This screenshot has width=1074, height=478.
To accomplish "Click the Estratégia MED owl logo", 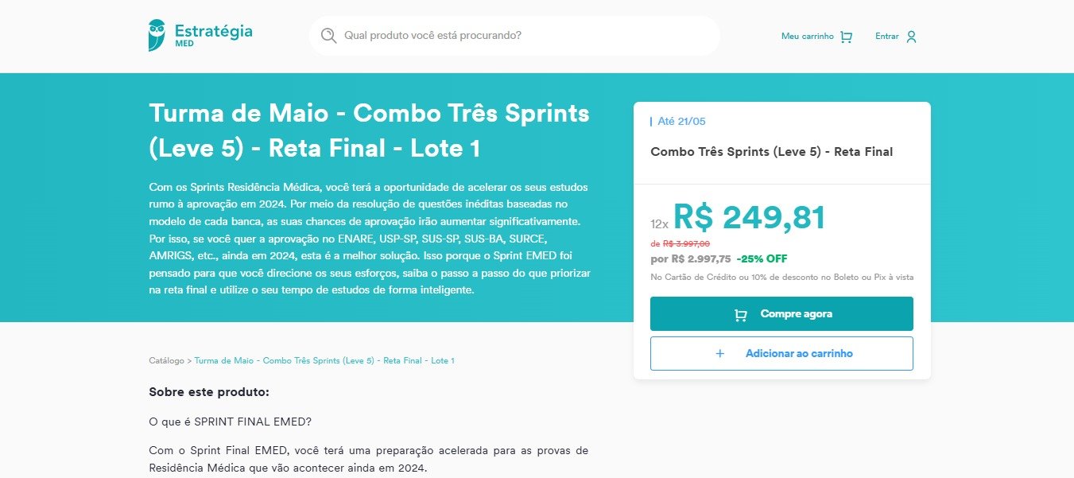I will 157,35.
